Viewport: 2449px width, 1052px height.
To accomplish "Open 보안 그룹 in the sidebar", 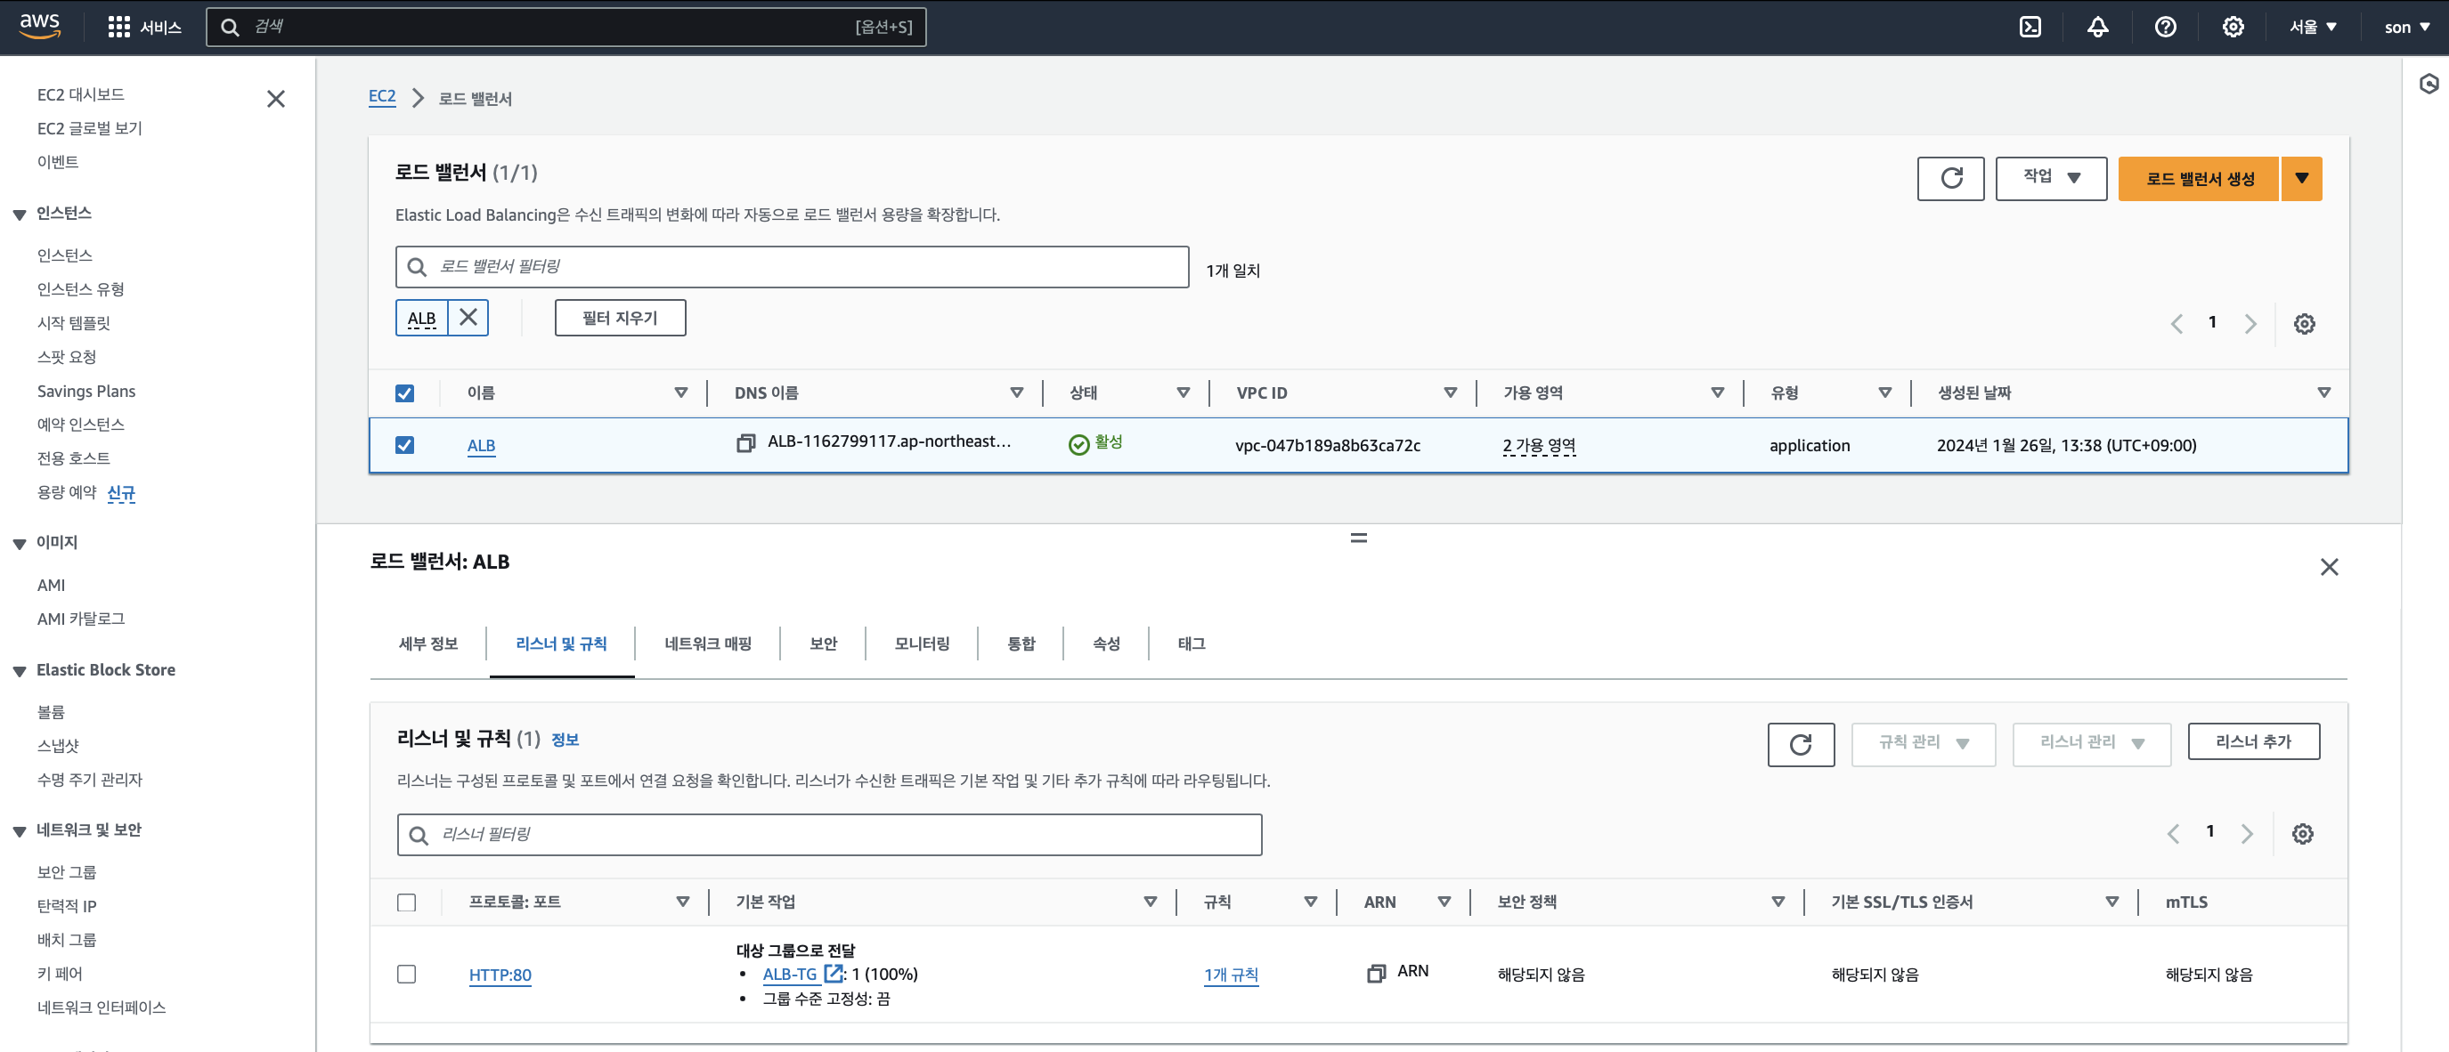I will click(67, 872).
